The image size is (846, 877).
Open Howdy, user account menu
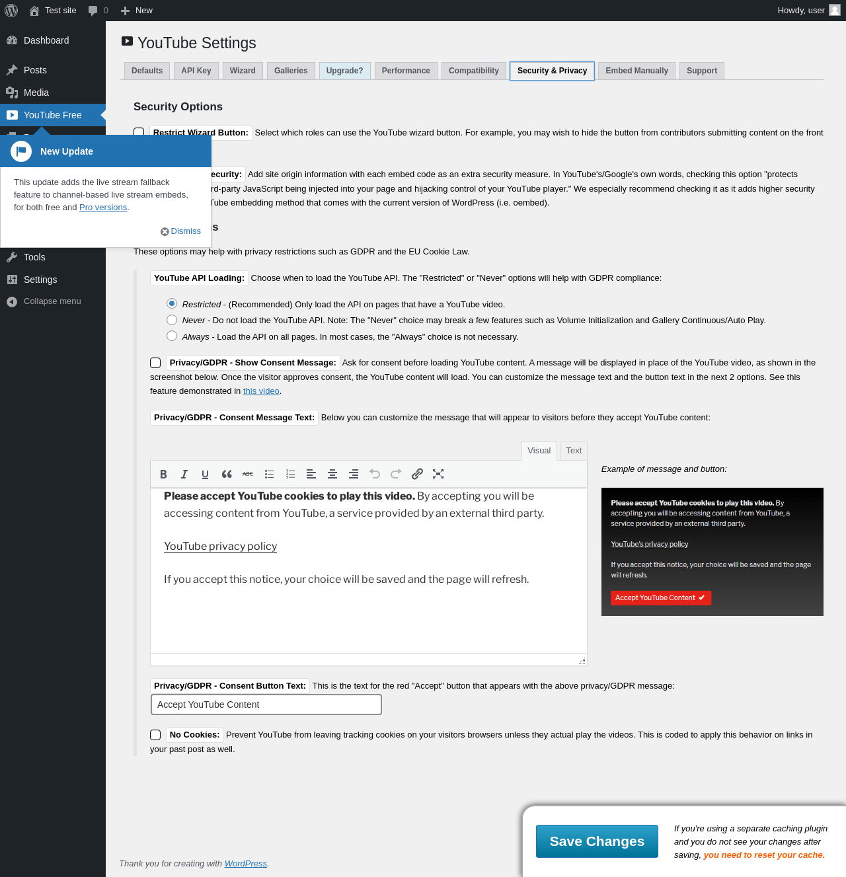tap(808, 11)
